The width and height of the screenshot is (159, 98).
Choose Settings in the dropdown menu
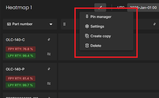tap(106, 27)
